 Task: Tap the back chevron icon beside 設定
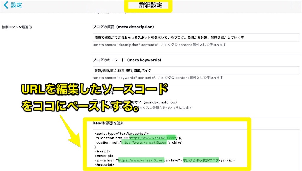point(6,5)
